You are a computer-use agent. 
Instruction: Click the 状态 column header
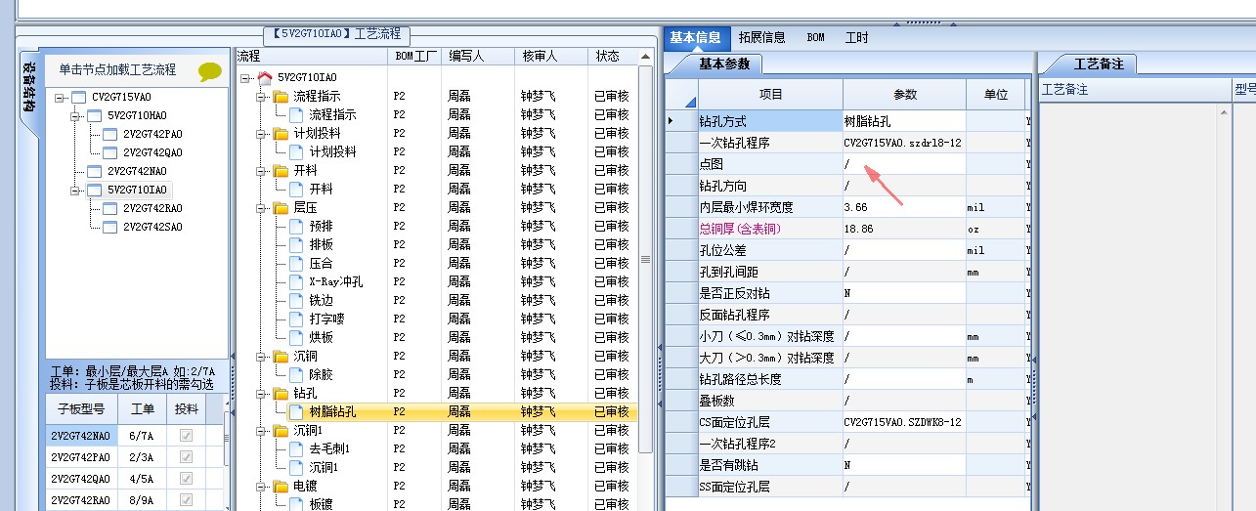tap(613, 56)
